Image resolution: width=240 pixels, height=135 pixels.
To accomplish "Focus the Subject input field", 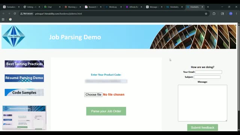I will click(x=207, y=77).
